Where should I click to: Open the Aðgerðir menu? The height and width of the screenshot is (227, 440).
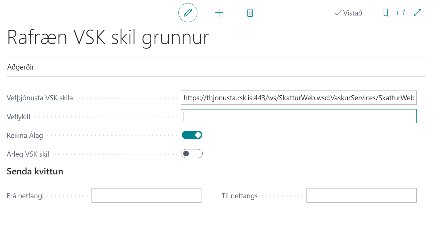[x=21, y=67]
